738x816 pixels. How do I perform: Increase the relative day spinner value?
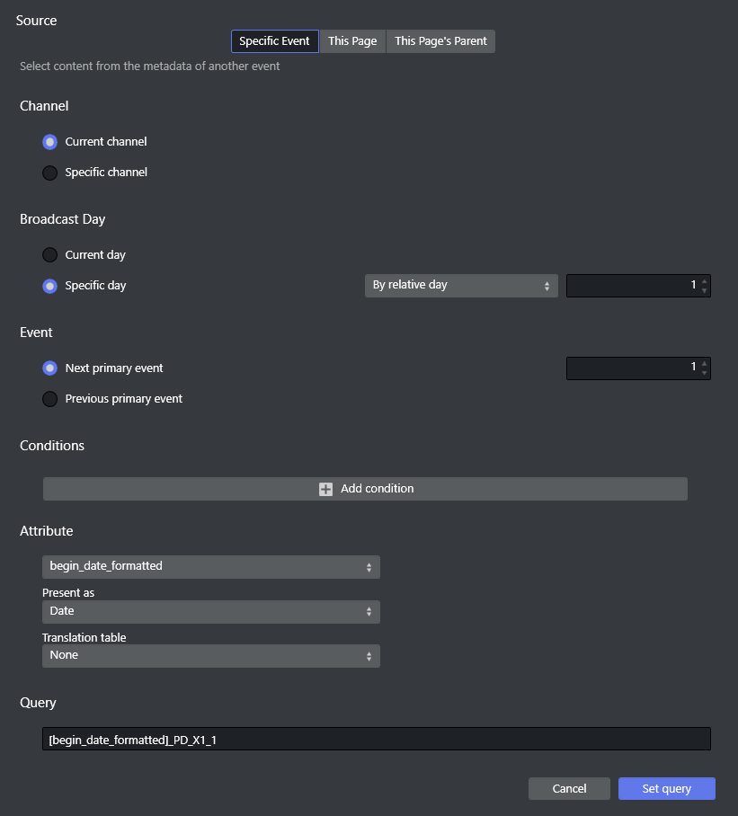704,281
